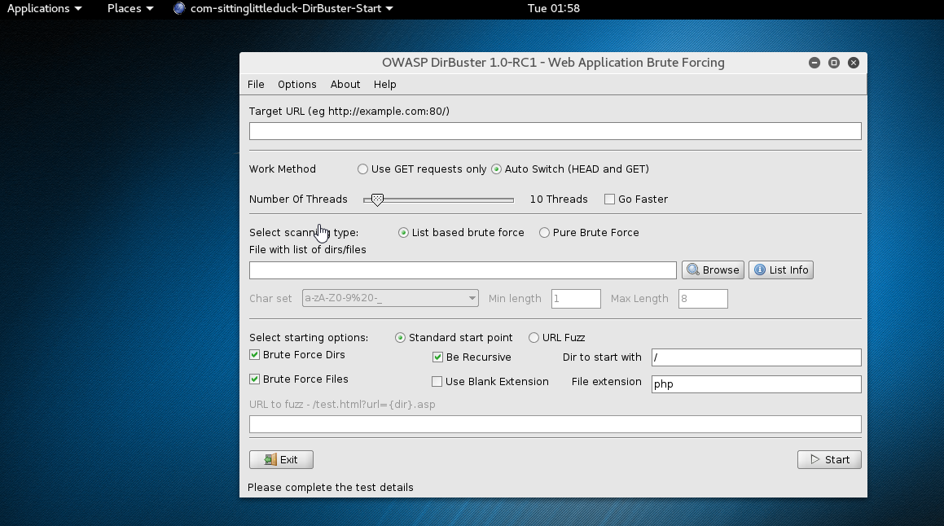
Task: Open the Char set dropdown
Action: [390, 299]
